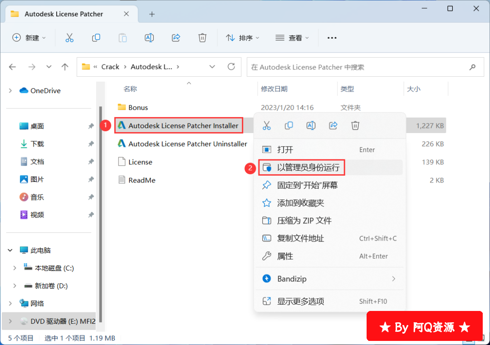The height and width of the screenshot is (345, 490).
Task: Open the address bar history dropdown
Action: [x=212, y=67]
